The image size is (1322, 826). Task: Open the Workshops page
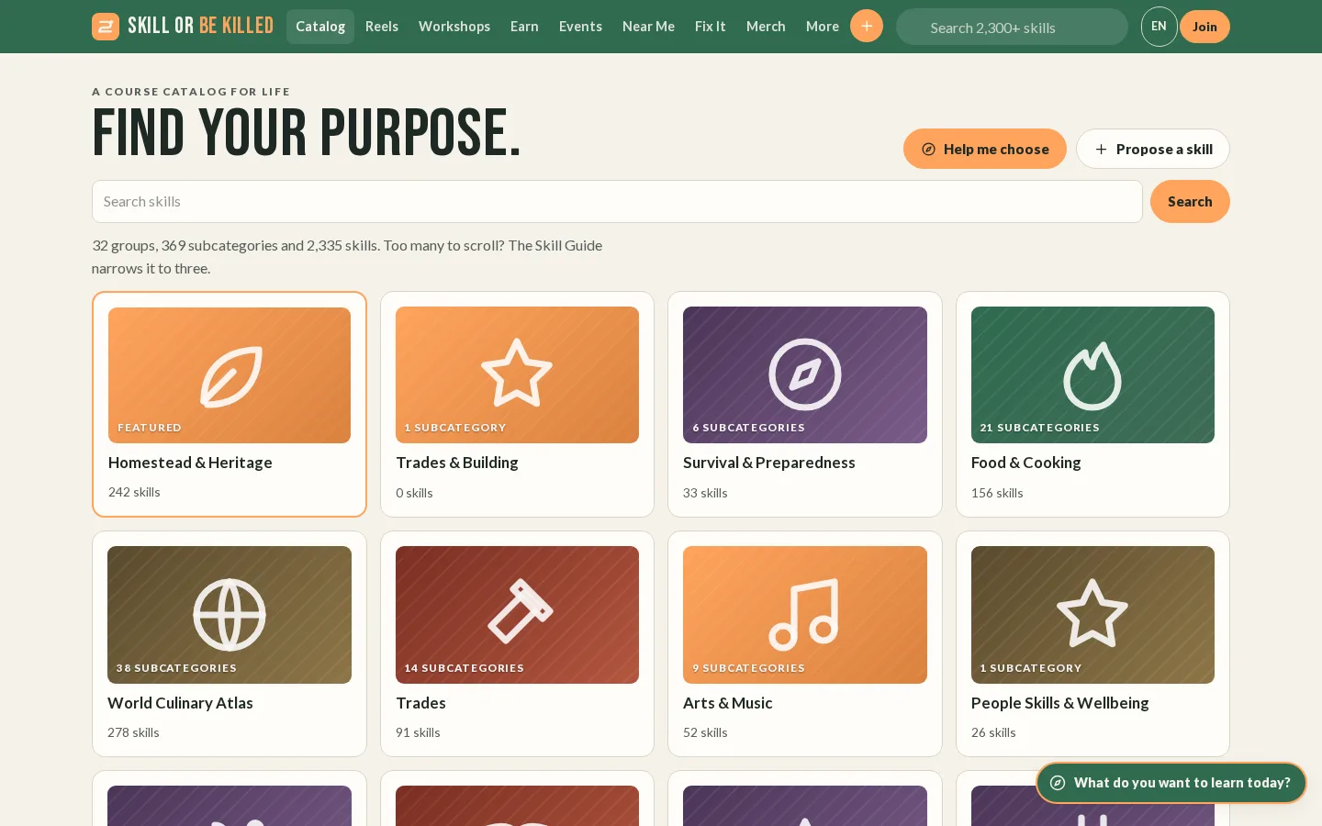click(x=454, y=27)
